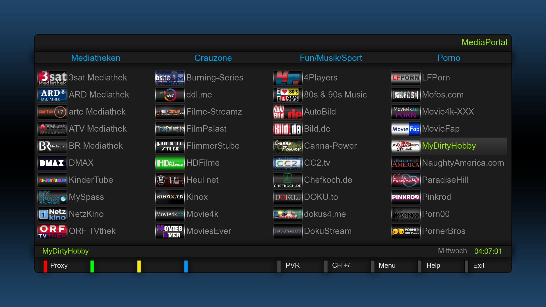546x307 pixels.
Task: Open the Grauzone category header
Action: (213, 58)
